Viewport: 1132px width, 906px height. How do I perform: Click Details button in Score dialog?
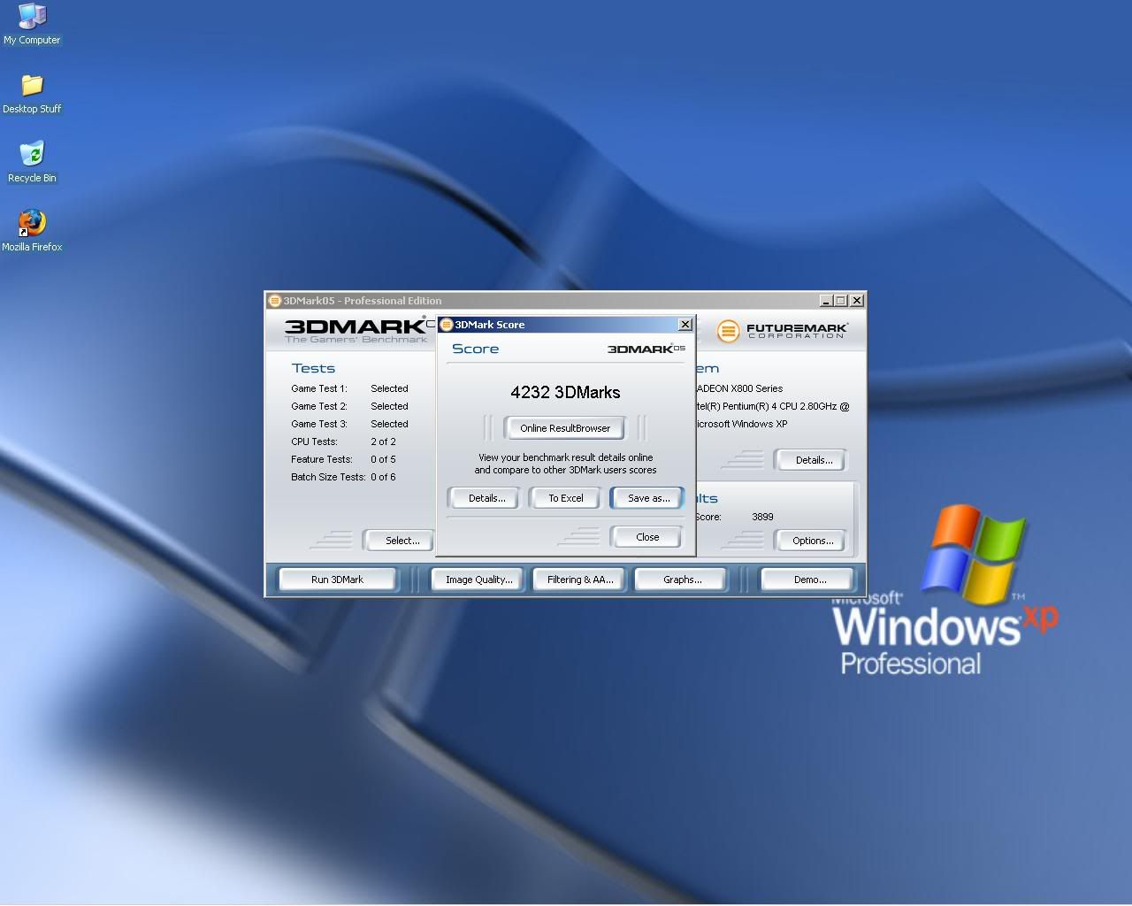click(x=486, y=498)
